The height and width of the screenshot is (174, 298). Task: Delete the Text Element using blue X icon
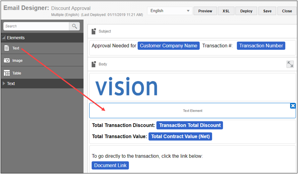pos(293,106)
